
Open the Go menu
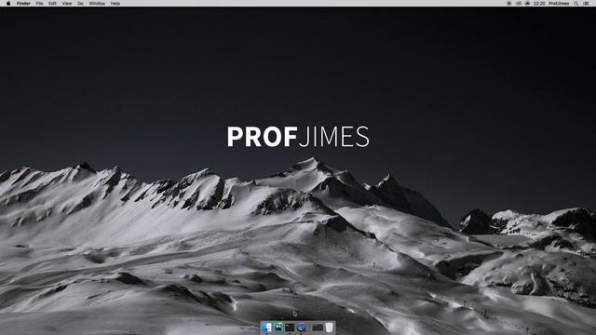pyautogui.click(x=81, y=4)
